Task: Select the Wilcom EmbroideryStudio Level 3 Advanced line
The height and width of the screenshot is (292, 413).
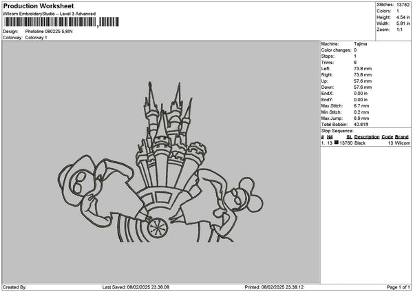Action: [x=50, y=14]
